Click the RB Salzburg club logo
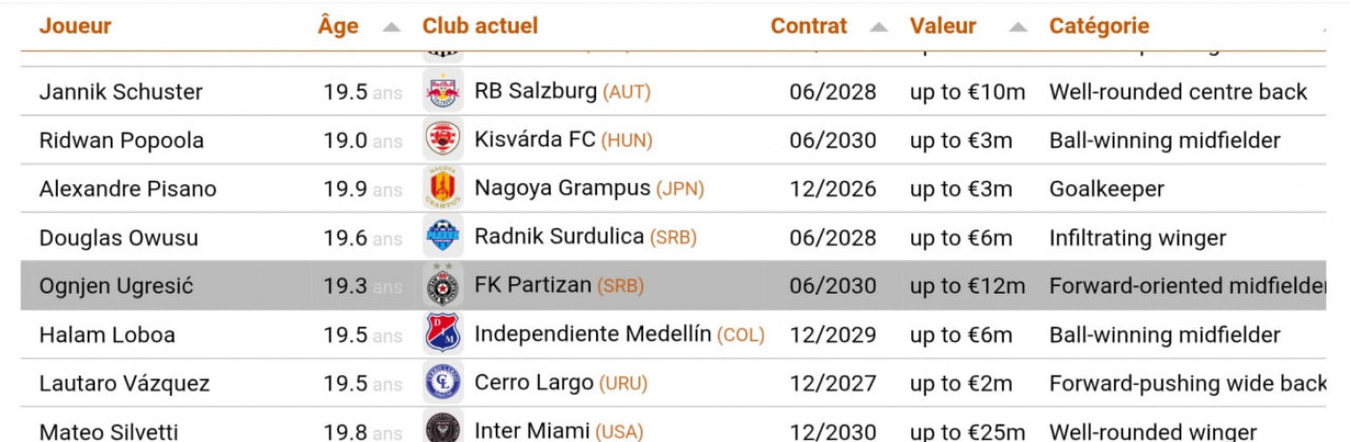The image size is (1350, 442). 443,91
